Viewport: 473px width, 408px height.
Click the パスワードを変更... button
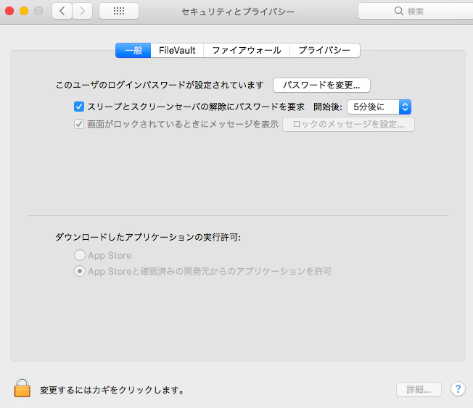(x=321, y=85)
